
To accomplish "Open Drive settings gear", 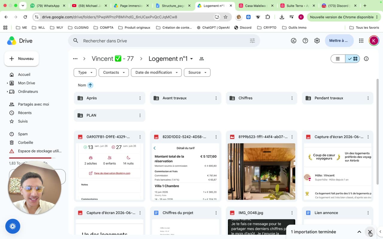I will coord(317,41).
